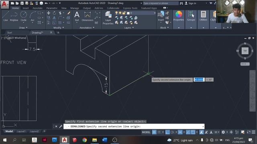The image size is (257, 144).
Task: Toggle Clean Screen mode in status bar
Action: (249, 132)
